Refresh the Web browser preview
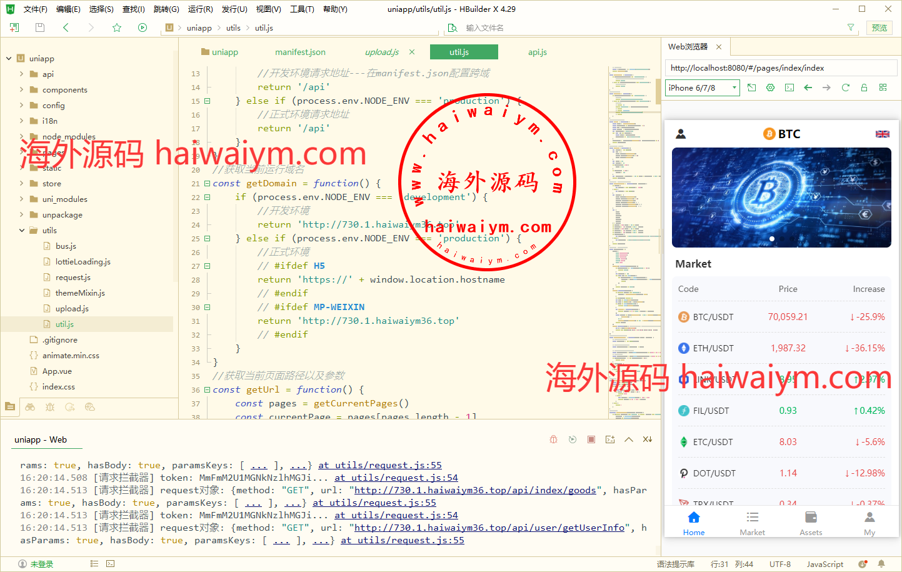Image resolution: width=902 pixels, height=572 pixels. [846, 88]
